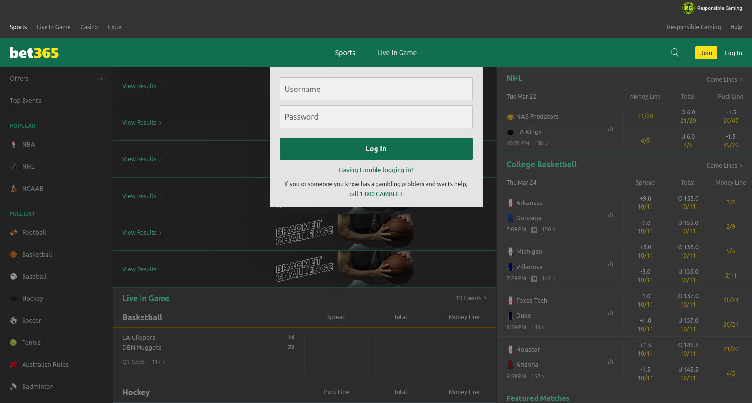Open Live In Game in top bar
The image size is (752, 403).
pos(53,27)
